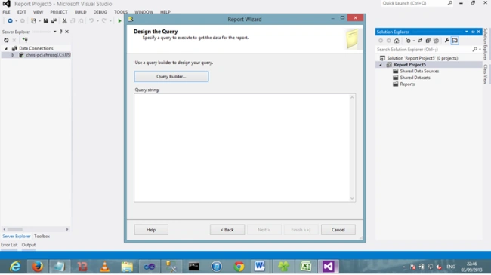Select the Shared Data Sources folder

point(419,72)
